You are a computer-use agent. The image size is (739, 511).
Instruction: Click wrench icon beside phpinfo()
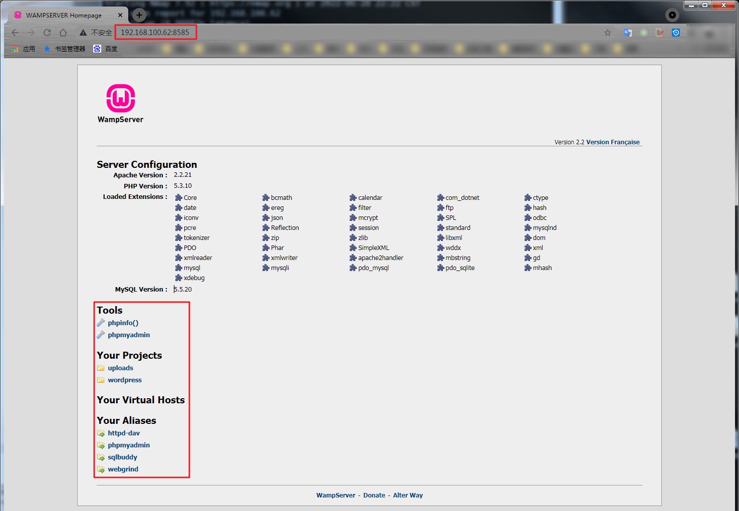(101, 323)
